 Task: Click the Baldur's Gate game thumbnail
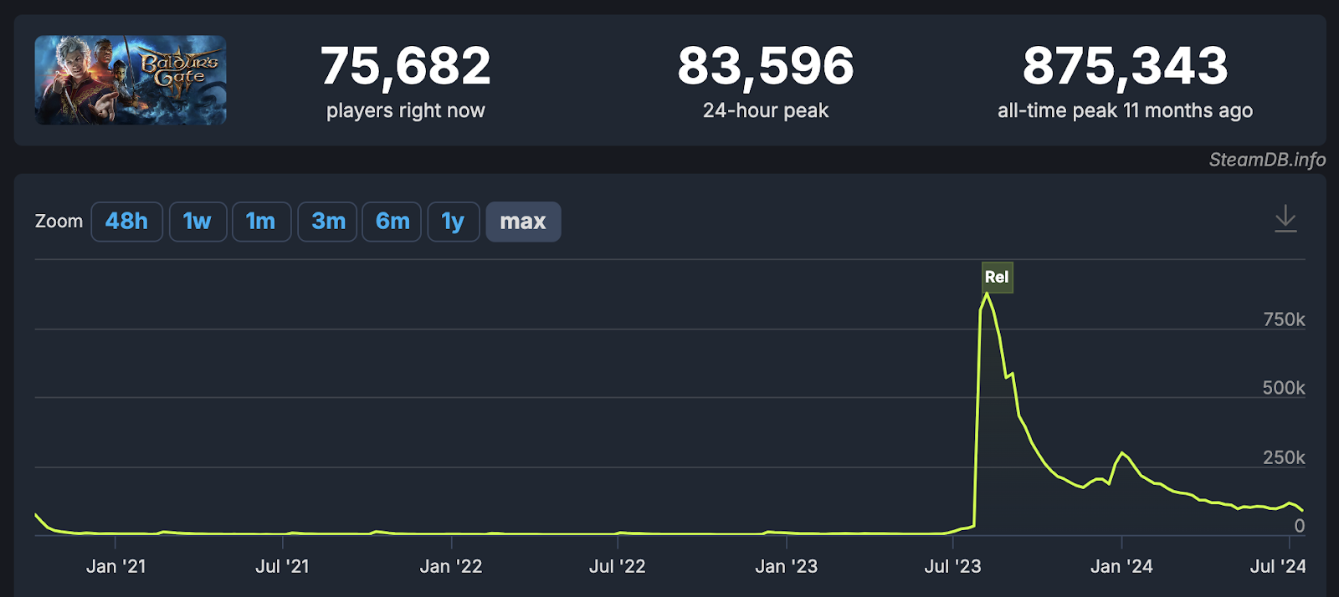point(131,80)
